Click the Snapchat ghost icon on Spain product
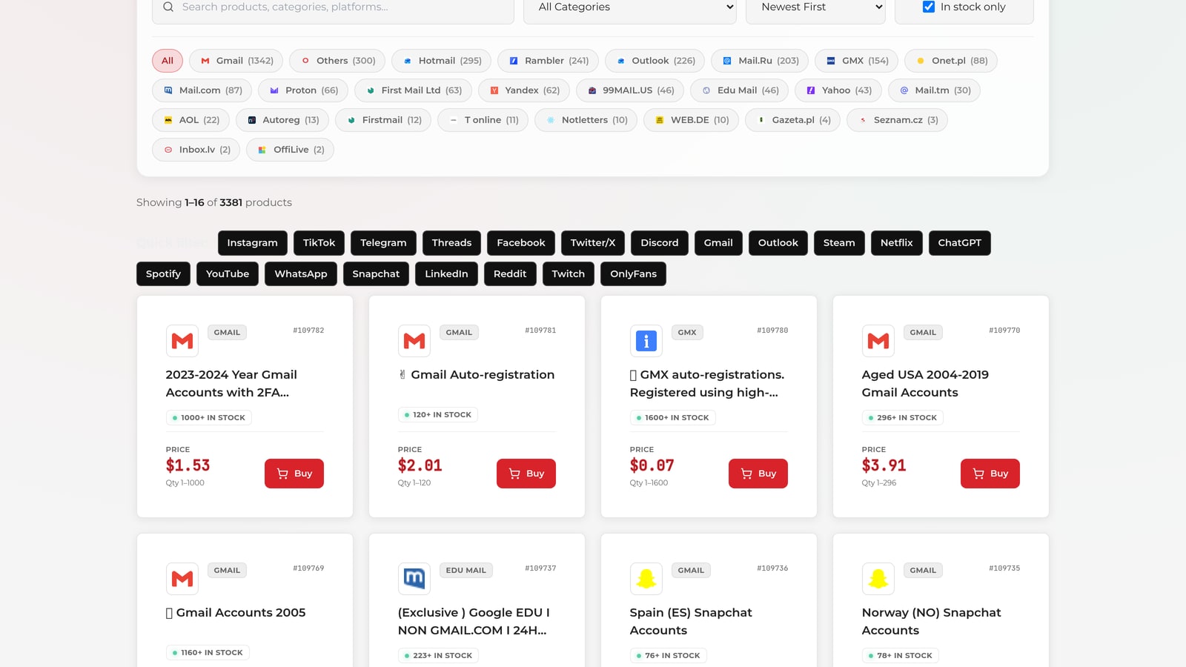 pos(646,579)
